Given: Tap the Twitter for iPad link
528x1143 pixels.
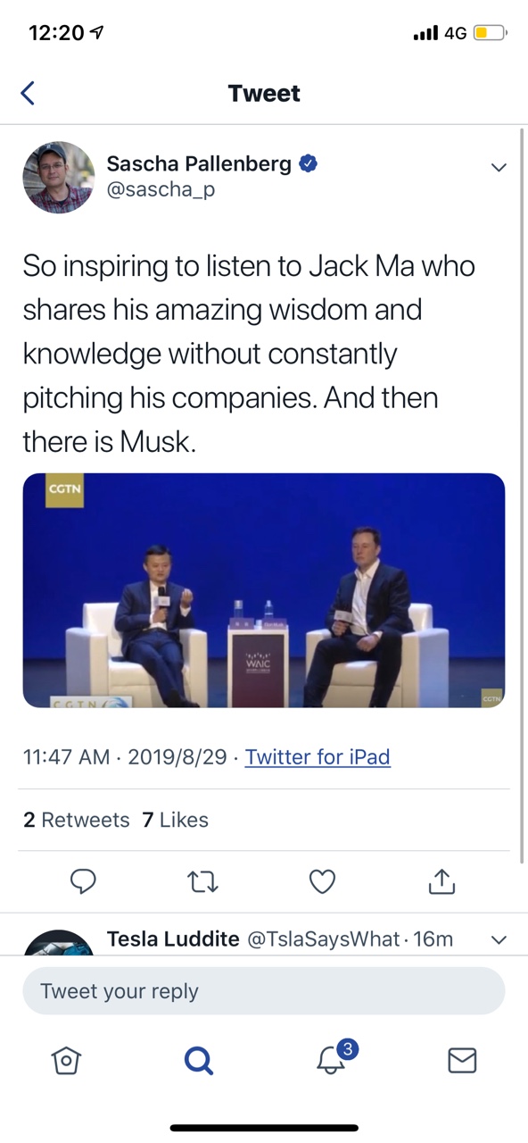Looking at the screenshot, I should pos(318,757).
